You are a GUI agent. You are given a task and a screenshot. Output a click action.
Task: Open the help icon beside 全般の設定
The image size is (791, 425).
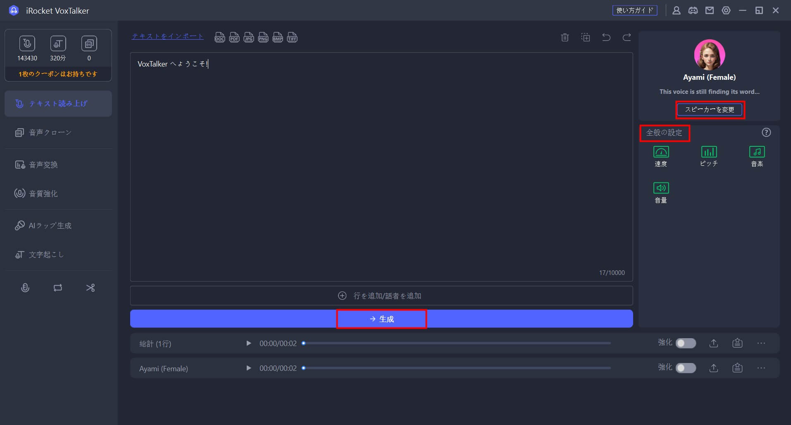point(766,132)
